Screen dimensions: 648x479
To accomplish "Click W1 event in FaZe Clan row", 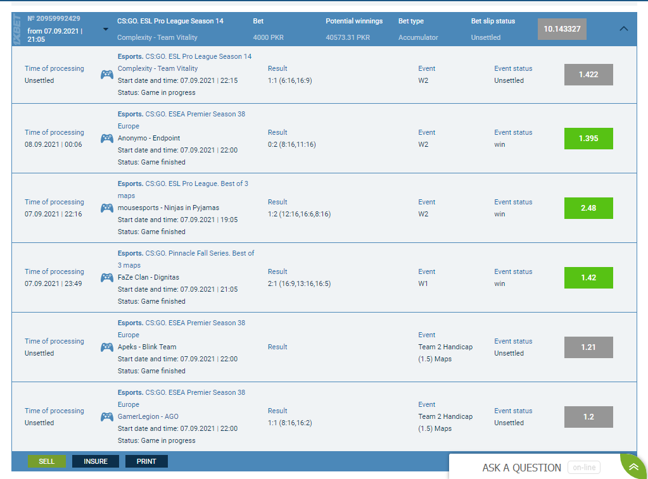I will tap(422, 283).
